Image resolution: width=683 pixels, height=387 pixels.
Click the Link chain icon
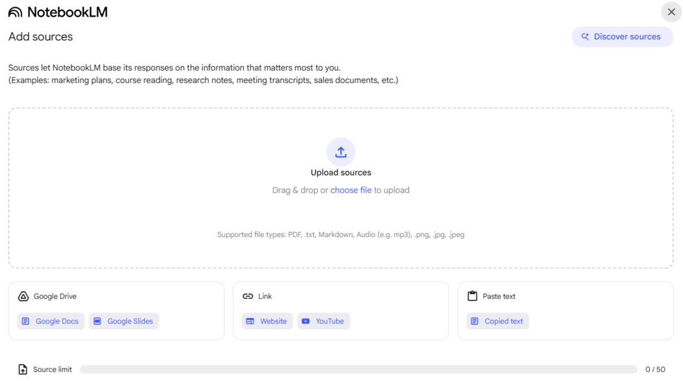[248, 296]
